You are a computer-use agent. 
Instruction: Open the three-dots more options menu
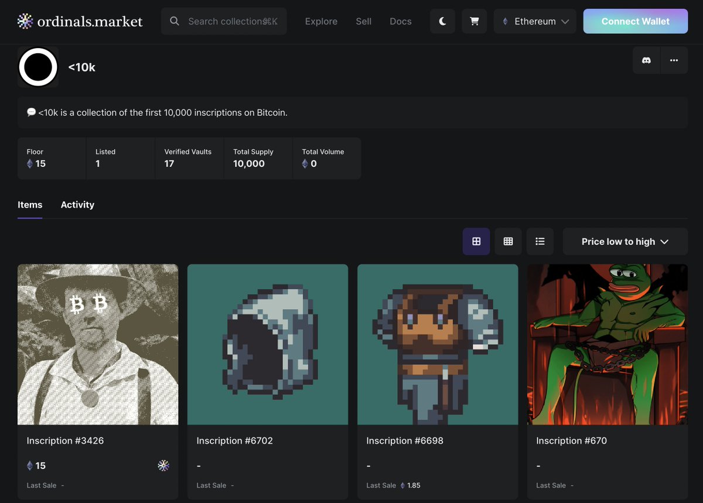click(x=674, y=60)
